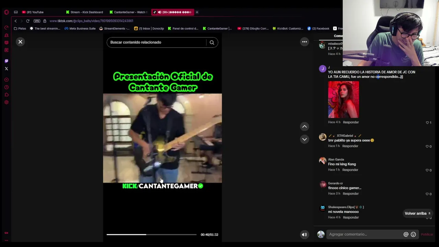Reload the page with refresh icon

28,21
